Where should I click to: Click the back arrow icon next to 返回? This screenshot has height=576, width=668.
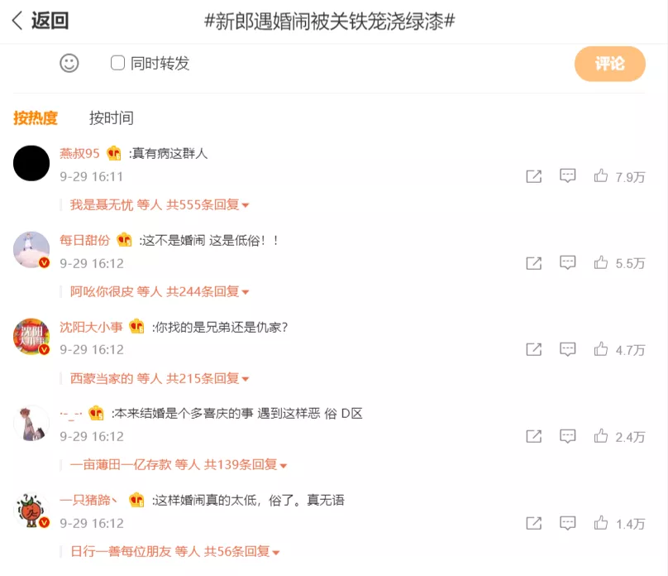tap(17, 22)
